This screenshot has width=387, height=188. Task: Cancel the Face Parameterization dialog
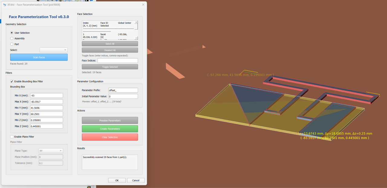[x=136, y=180]
